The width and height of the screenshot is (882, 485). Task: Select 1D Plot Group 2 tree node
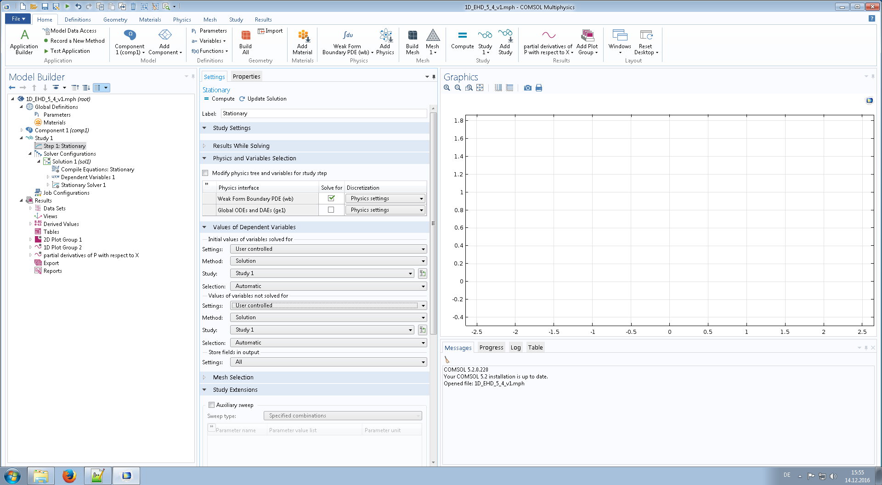[62, 248]
